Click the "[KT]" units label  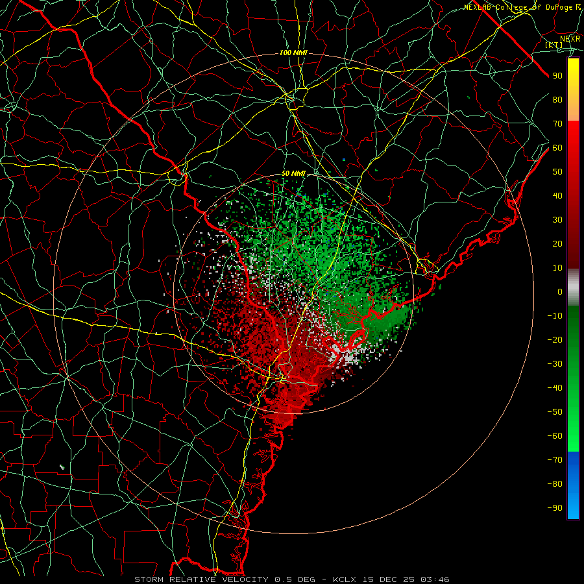554,45
